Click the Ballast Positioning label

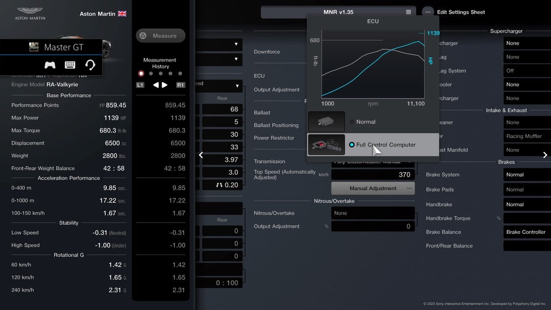click(276, 125)
